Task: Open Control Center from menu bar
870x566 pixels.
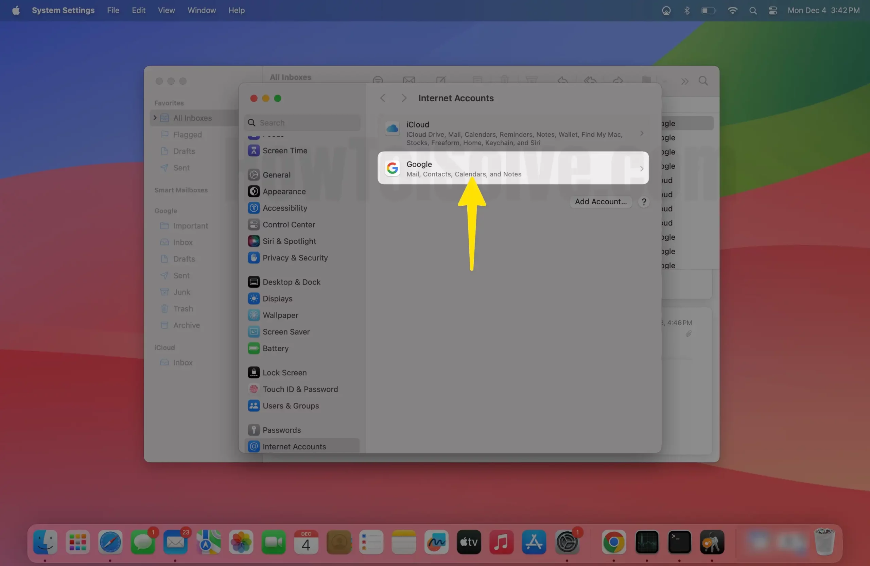Action: click(x=772, y=10)
